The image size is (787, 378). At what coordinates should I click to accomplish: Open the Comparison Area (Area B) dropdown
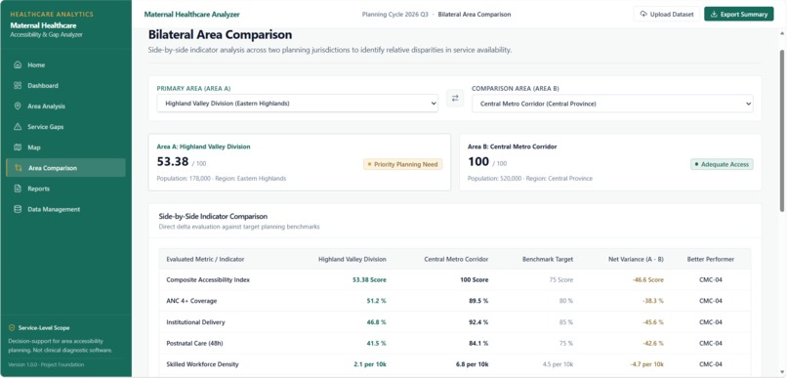click(612, 104)
